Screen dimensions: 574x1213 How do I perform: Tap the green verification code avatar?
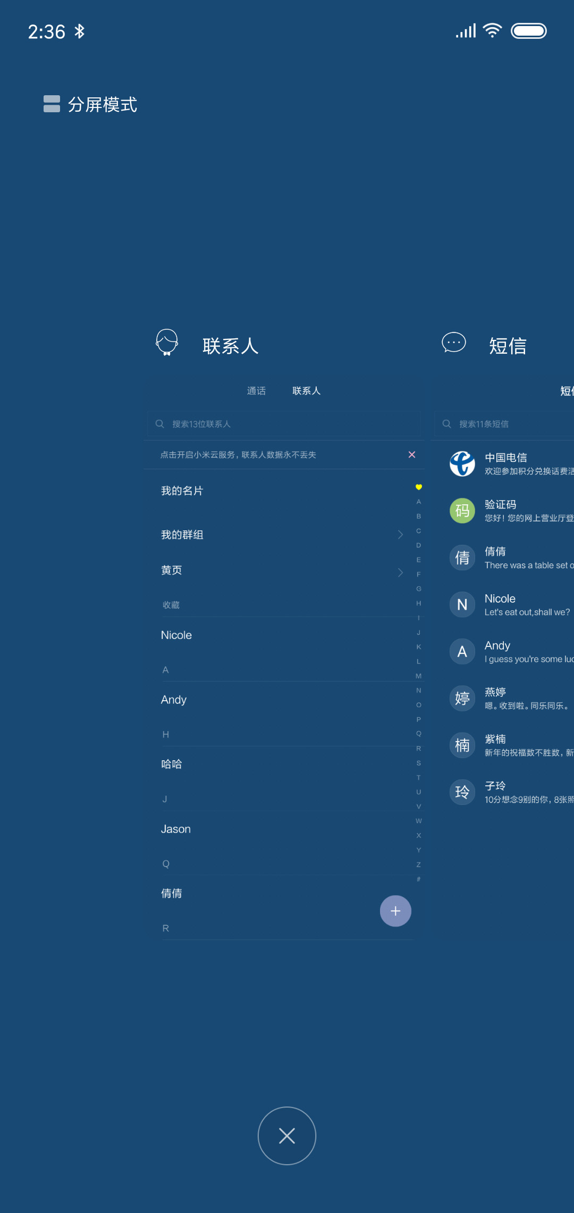(x=462, y=511)
